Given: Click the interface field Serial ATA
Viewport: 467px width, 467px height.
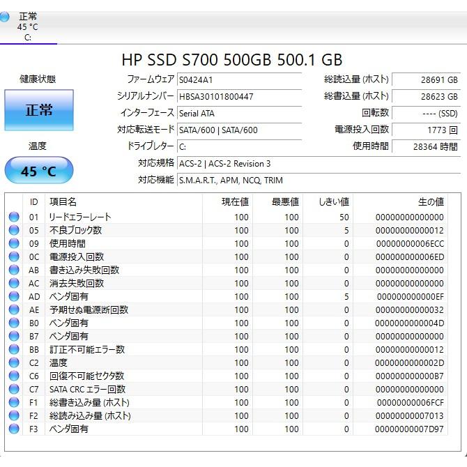Looking at the screenshot, I should coord(240,113).
